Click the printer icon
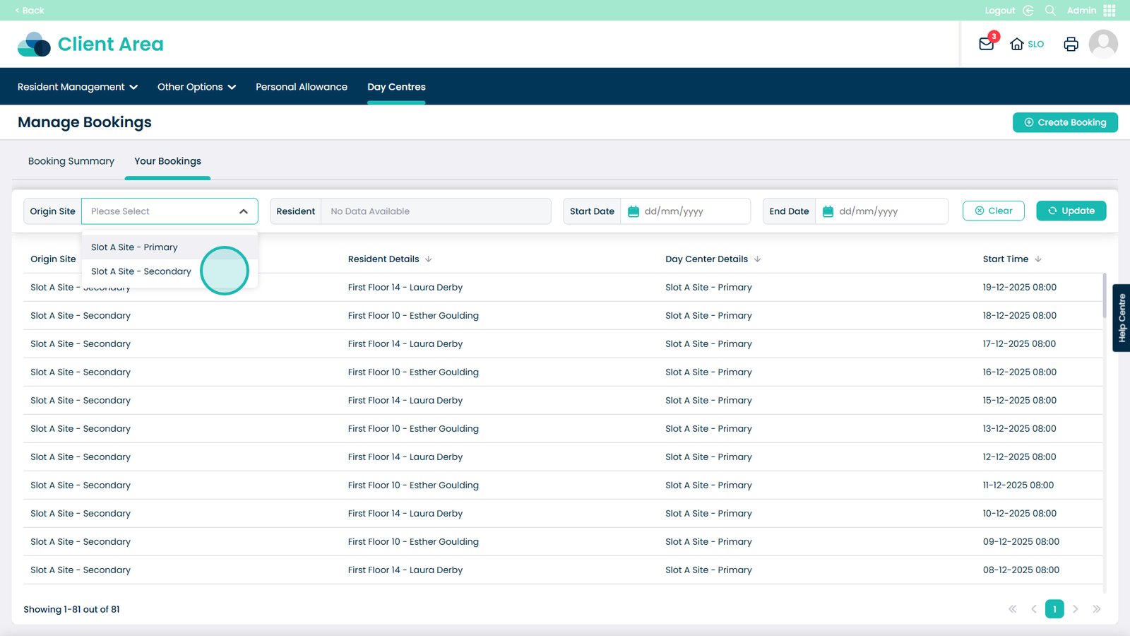This screenshot has width=1130, height=636. 1071,44
